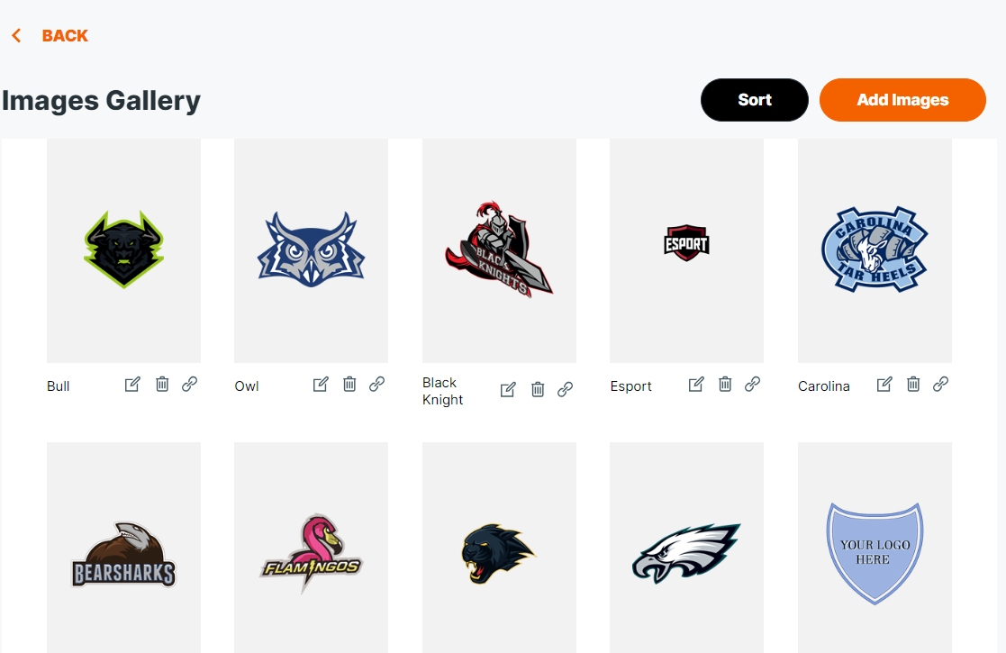Edit the Owl image
Screen dimensions: 1006x653
pyautogui.click(x=320, y=385)
